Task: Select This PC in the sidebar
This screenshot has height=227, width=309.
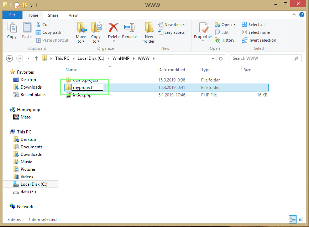Action: (24, 132)
